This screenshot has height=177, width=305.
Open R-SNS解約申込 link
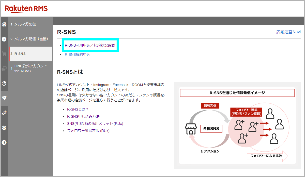pos(78,55)
